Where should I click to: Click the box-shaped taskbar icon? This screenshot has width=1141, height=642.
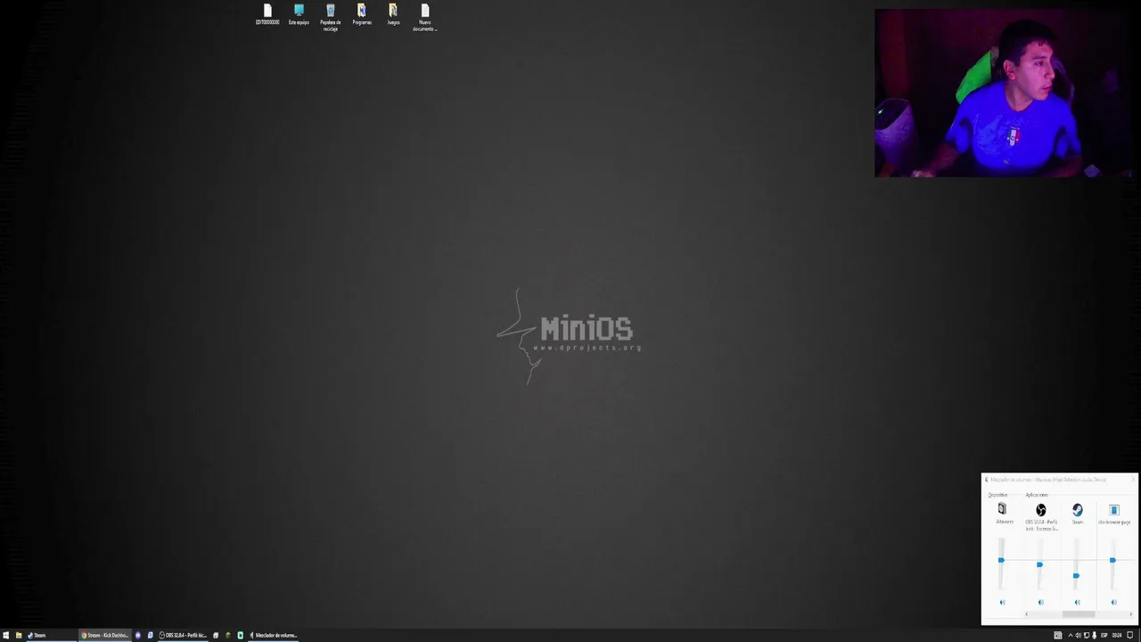[x=228, y=635]
